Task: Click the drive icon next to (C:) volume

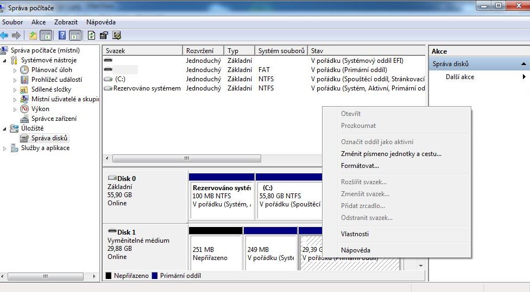Action: click(108, 79)
